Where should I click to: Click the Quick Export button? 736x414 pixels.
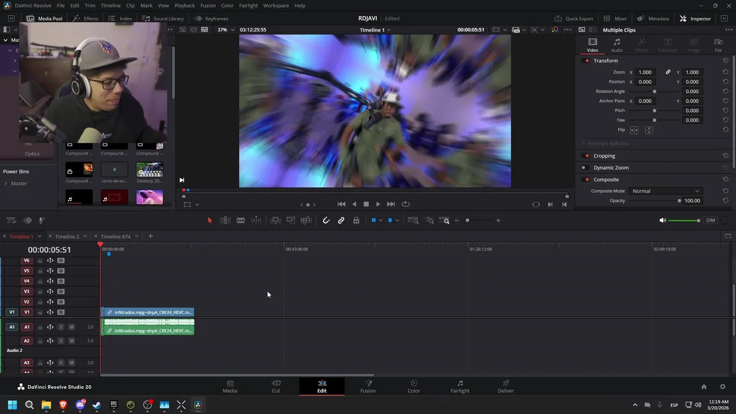[573, 18]
